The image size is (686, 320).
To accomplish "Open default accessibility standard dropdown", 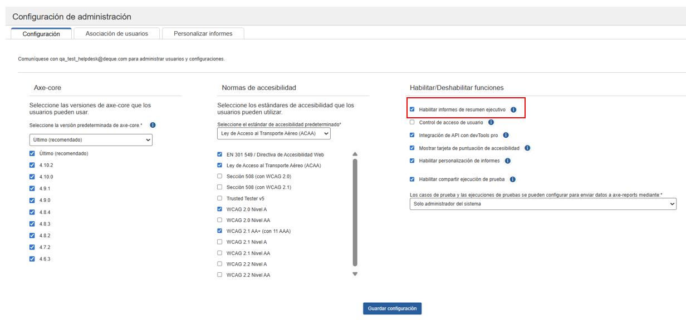I will coord(273,133).
